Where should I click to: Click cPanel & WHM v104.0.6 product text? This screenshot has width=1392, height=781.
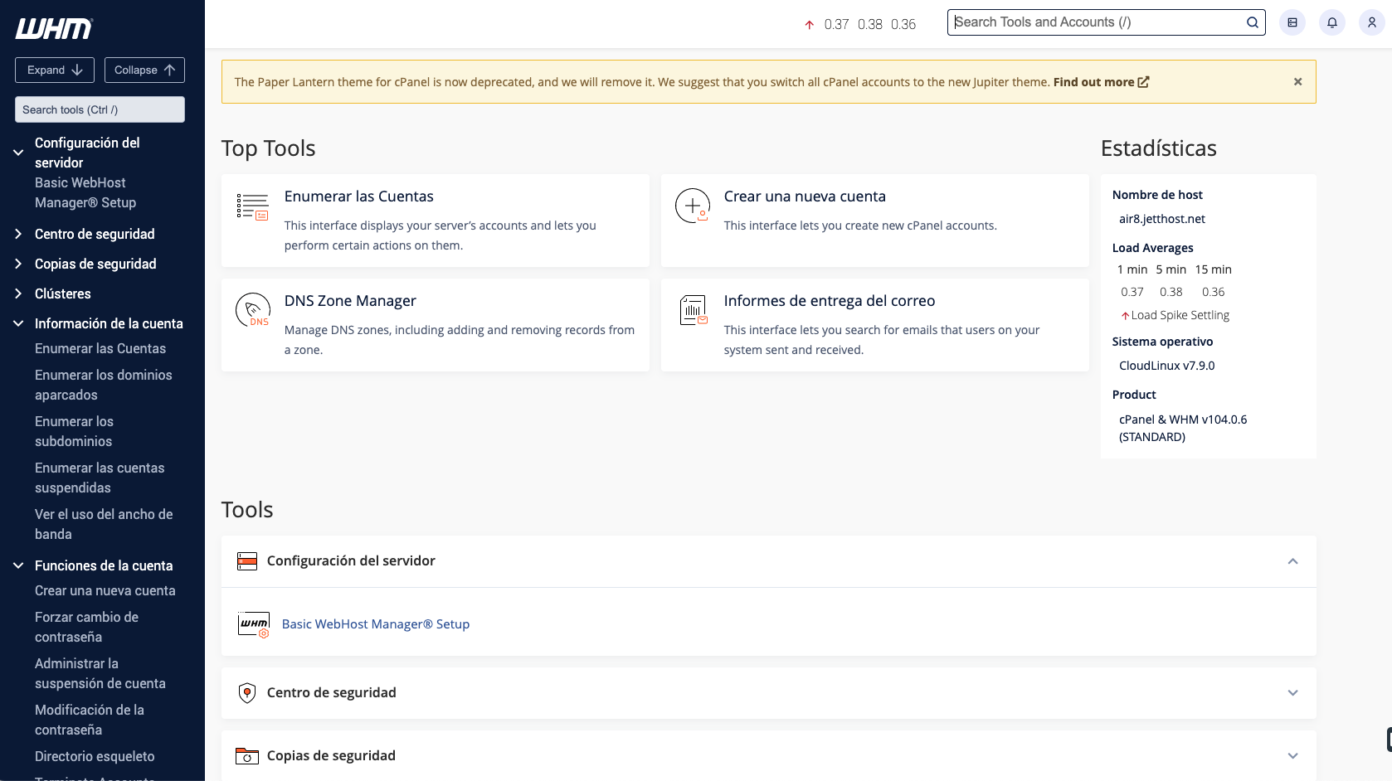coord(1183,429)
